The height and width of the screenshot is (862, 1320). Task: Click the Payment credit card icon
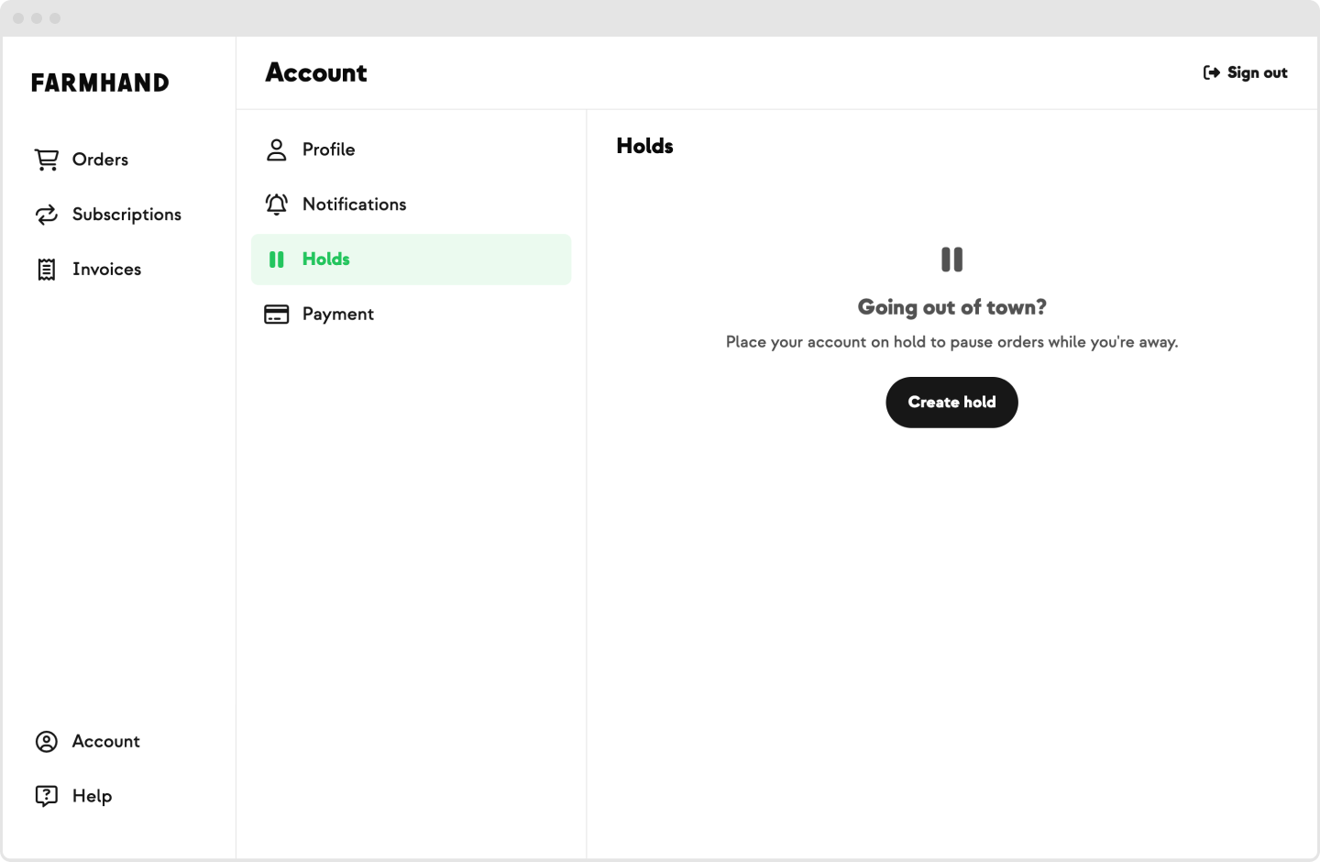[276, 315]
